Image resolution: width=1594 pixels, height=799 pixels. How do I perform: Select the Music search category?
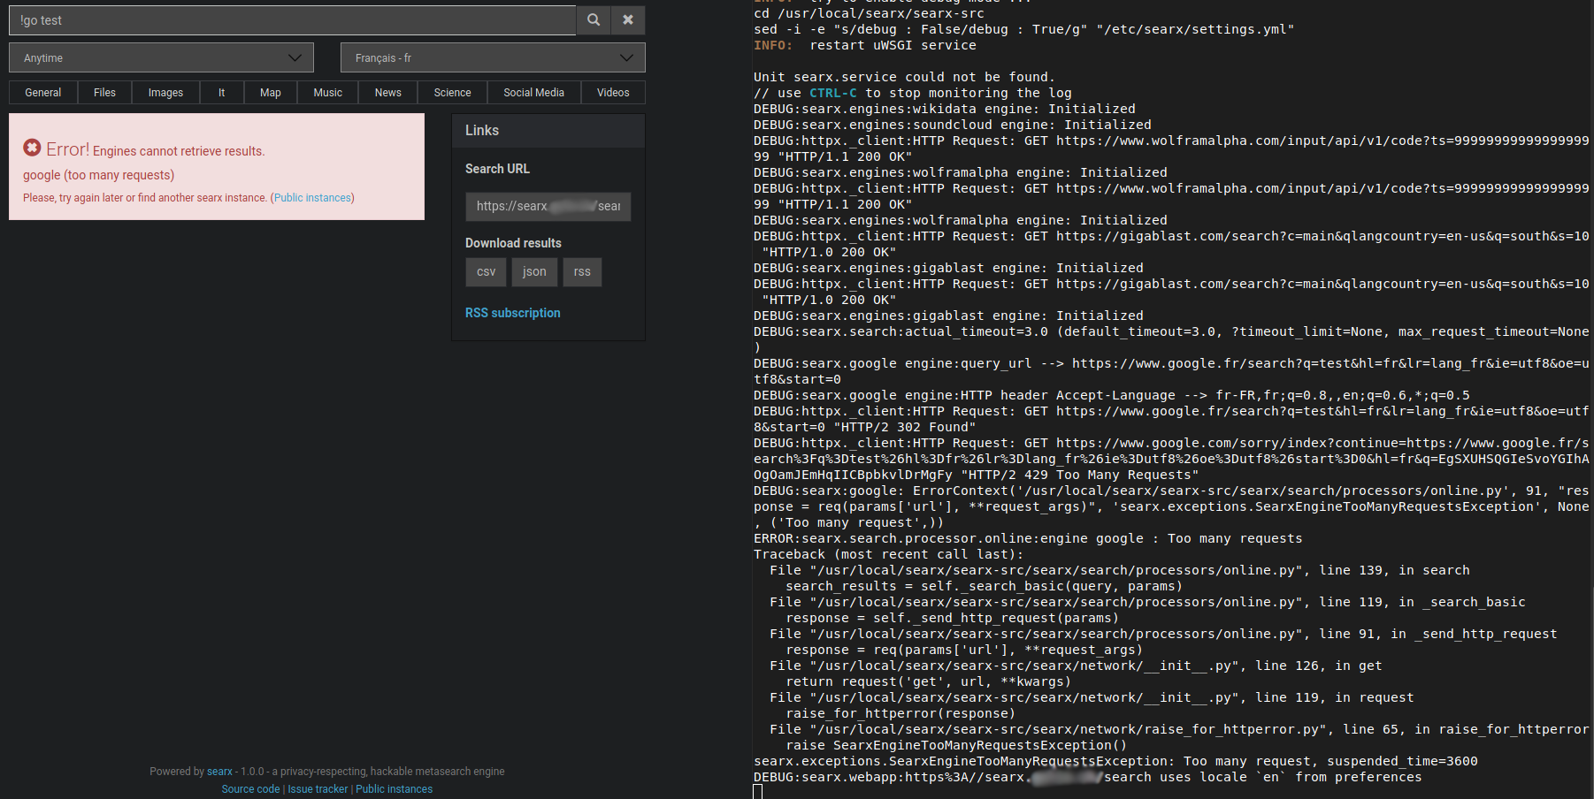tap(327, 92)
